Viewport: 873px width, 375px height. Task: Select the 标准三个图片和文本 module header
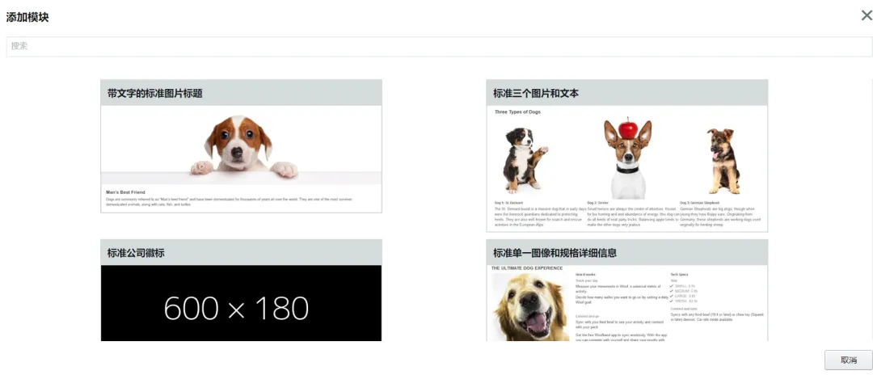click(627, 93)
